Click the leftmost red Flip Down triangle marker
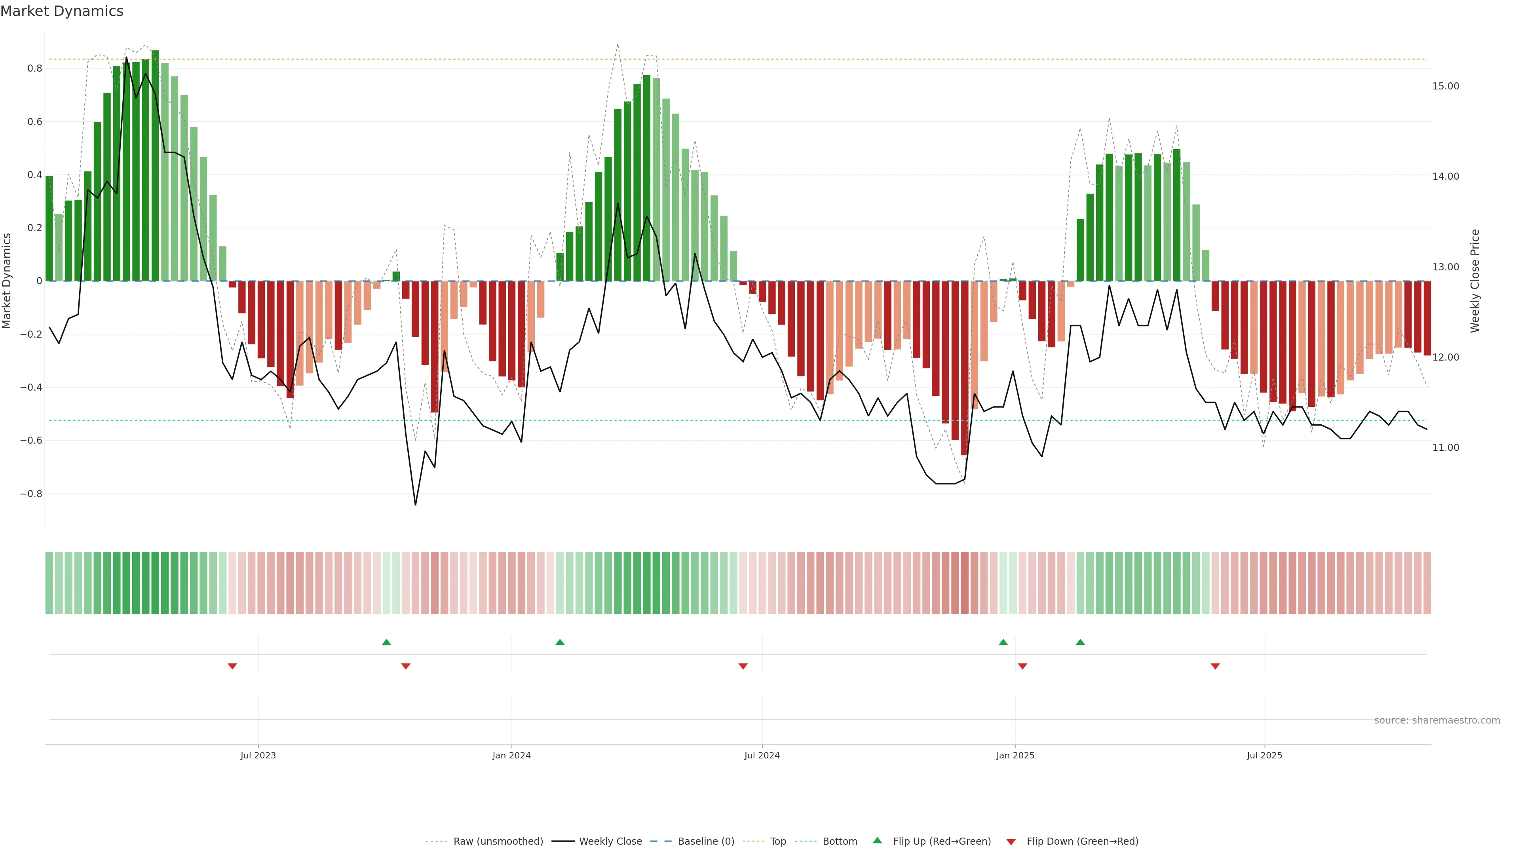1520x855 pixels. (x=232, y=666)
